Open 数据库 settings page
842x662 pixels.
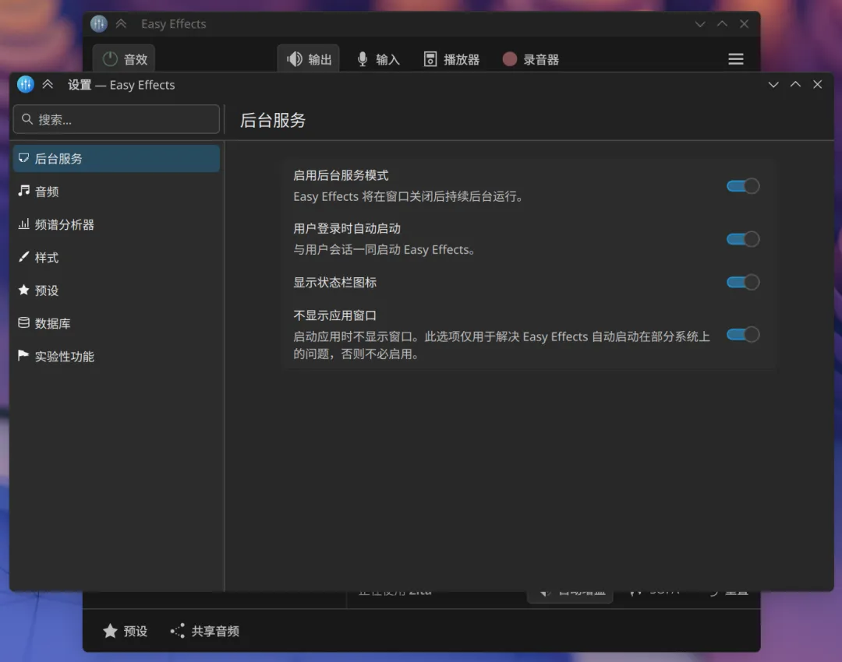pyautogui.click(x=116, y=323)
